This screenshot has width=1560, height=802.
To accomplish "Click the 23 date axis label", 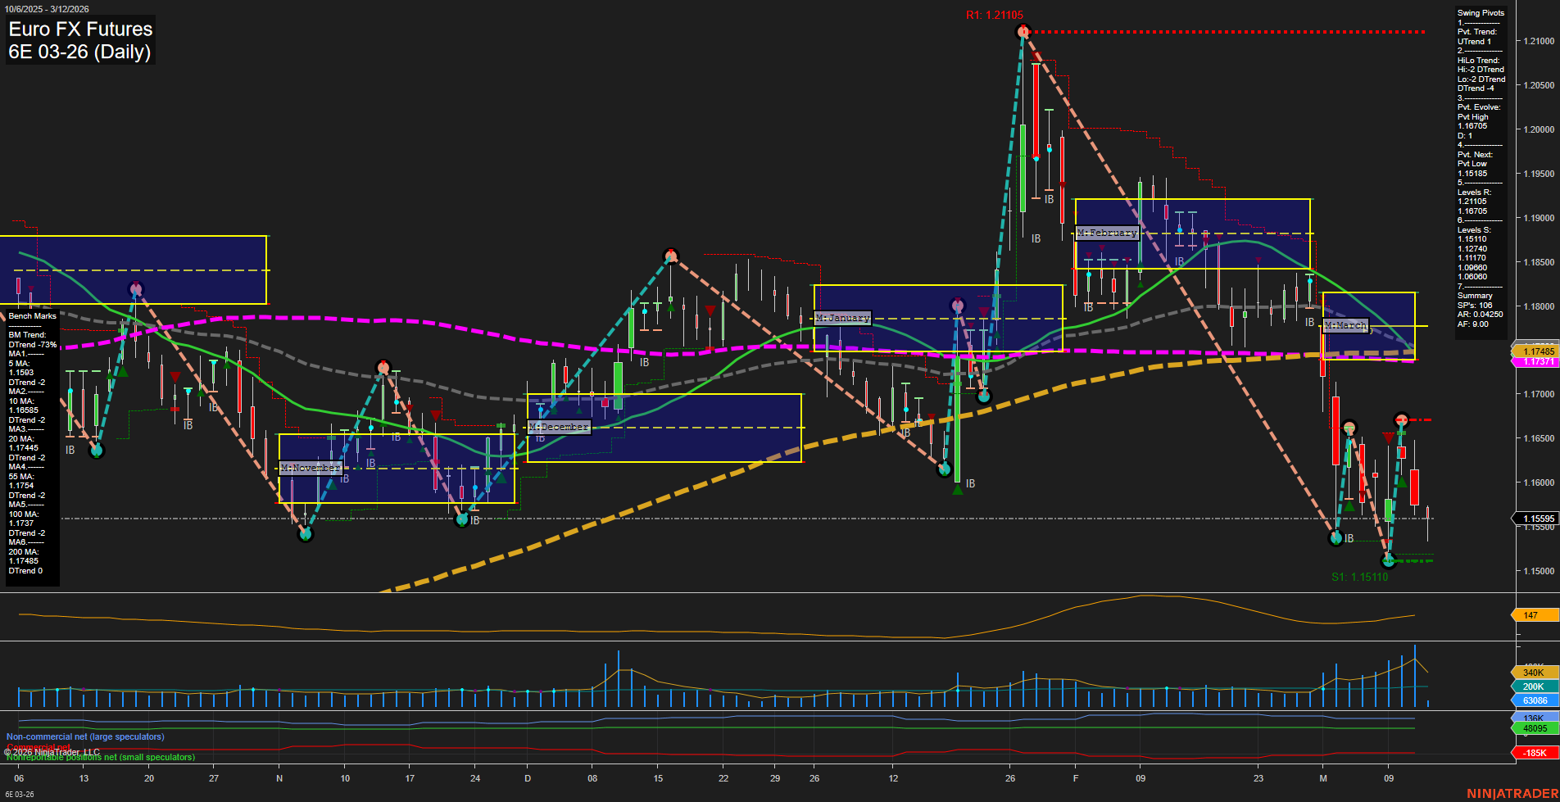I will click(x=1258, y=778).
